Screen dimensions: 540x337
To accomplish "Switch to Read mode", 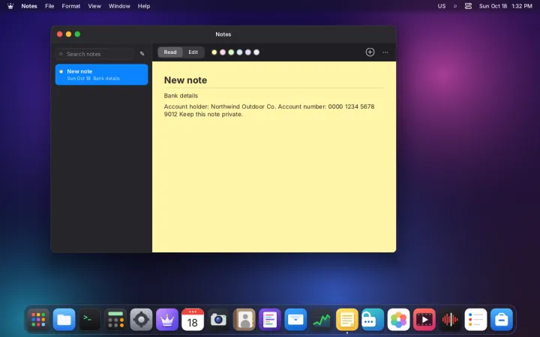I will point(170,52).
